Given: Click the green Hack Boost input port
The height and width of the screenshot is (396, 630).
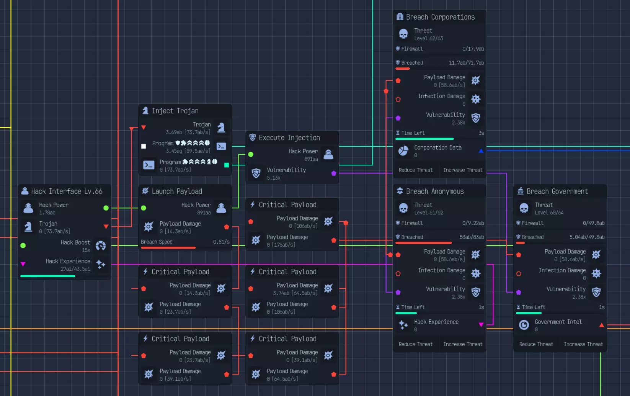Looking at the screenshot, I should coord(23,245).
